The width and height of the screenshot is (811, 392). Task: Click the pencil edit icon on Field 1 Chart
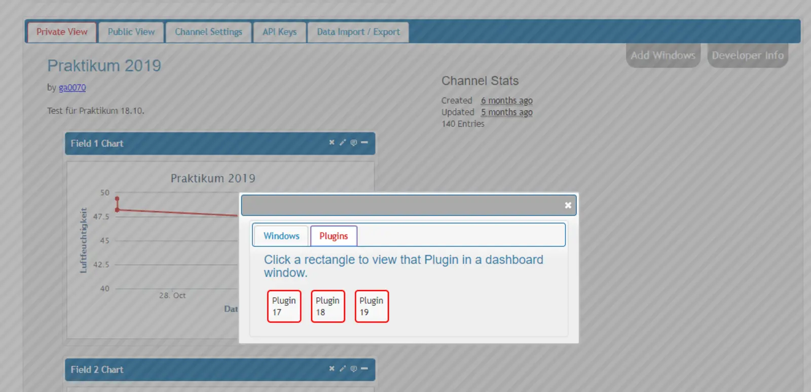[x=343, y=142]
